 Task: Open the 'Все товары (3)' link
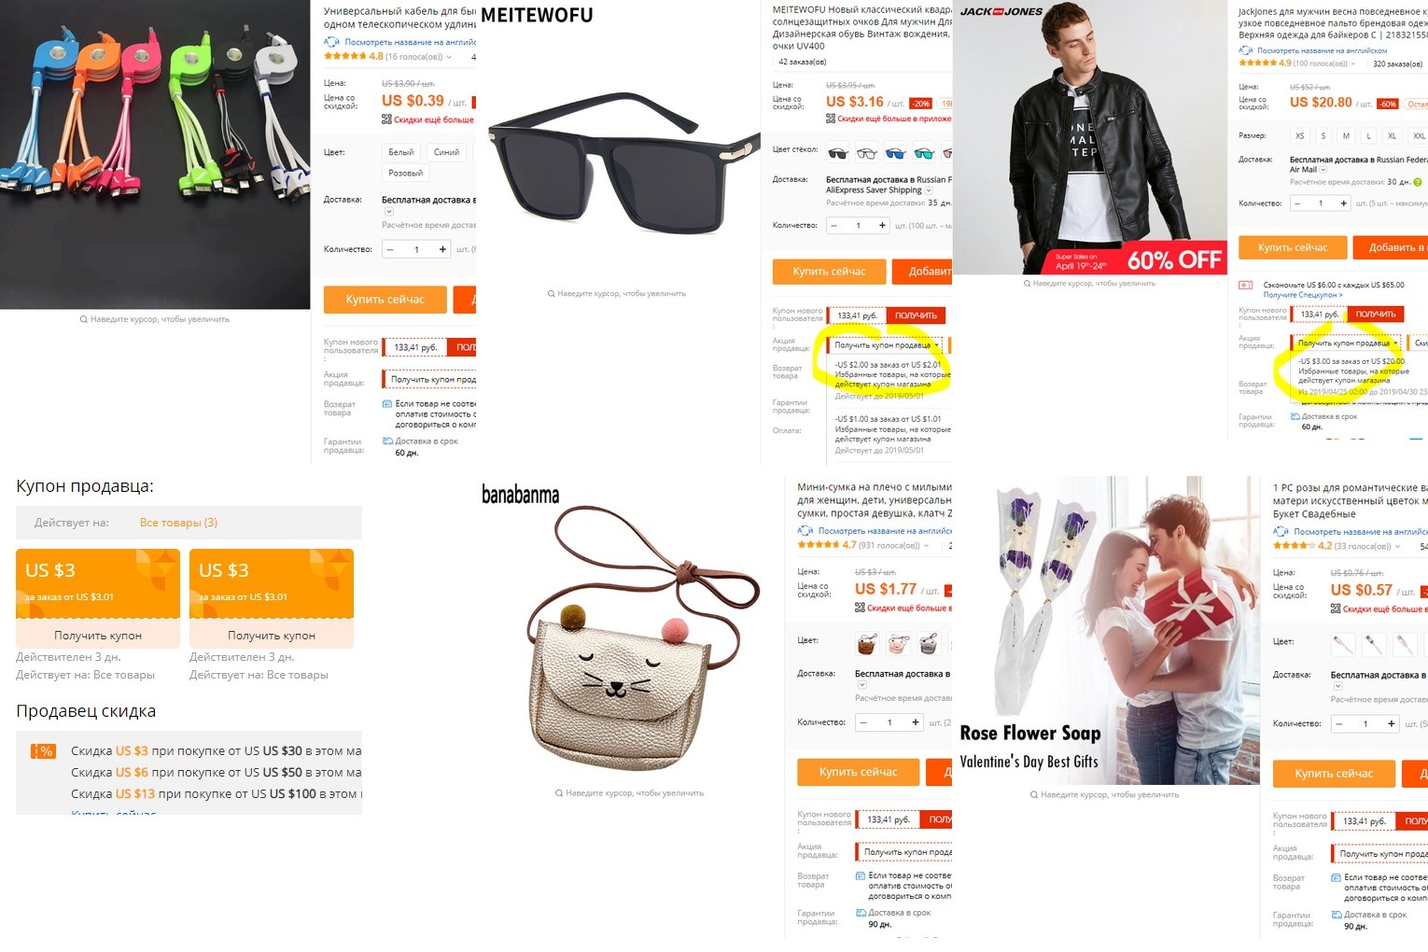coord(178,523)
